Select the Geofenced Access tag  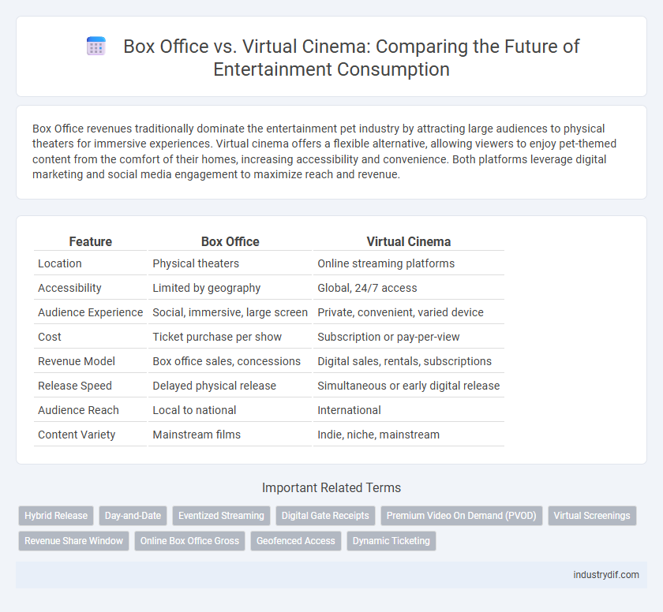point(295,541)
